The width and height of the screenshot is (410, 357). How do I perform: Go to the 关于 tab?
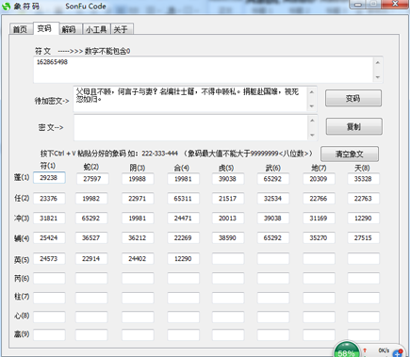pos(122,29)
